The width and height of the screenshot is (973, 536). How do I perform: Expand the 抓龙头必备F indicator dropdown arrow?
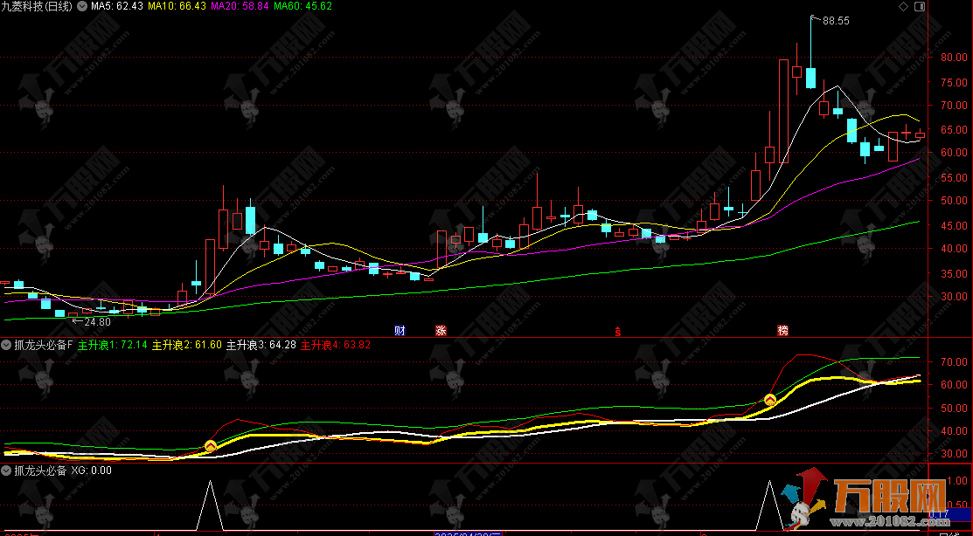coord(8,345)
